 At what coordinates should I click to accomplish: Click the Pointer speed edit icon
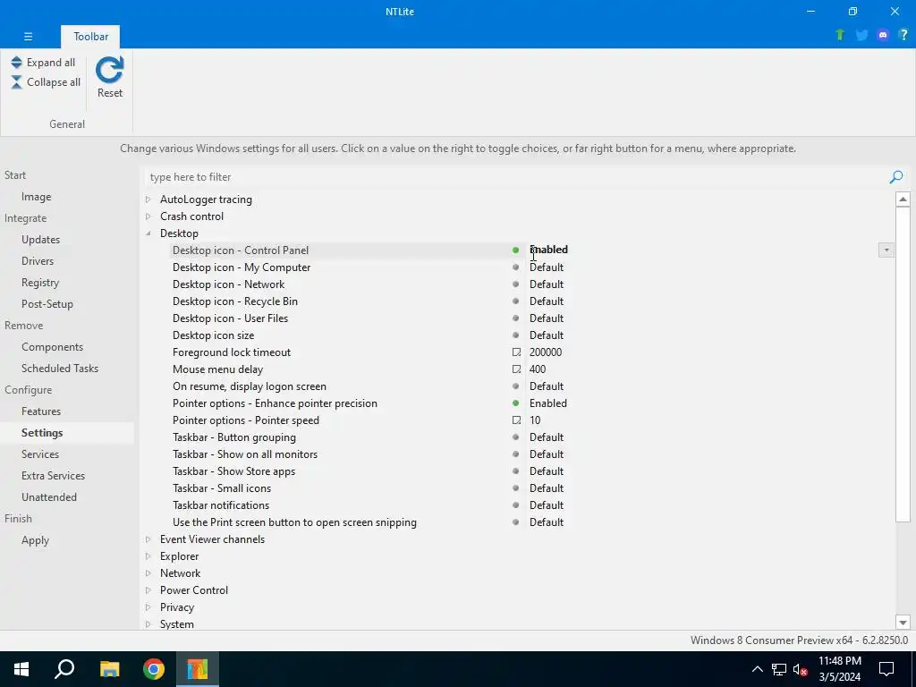click(x=516, y=420)
